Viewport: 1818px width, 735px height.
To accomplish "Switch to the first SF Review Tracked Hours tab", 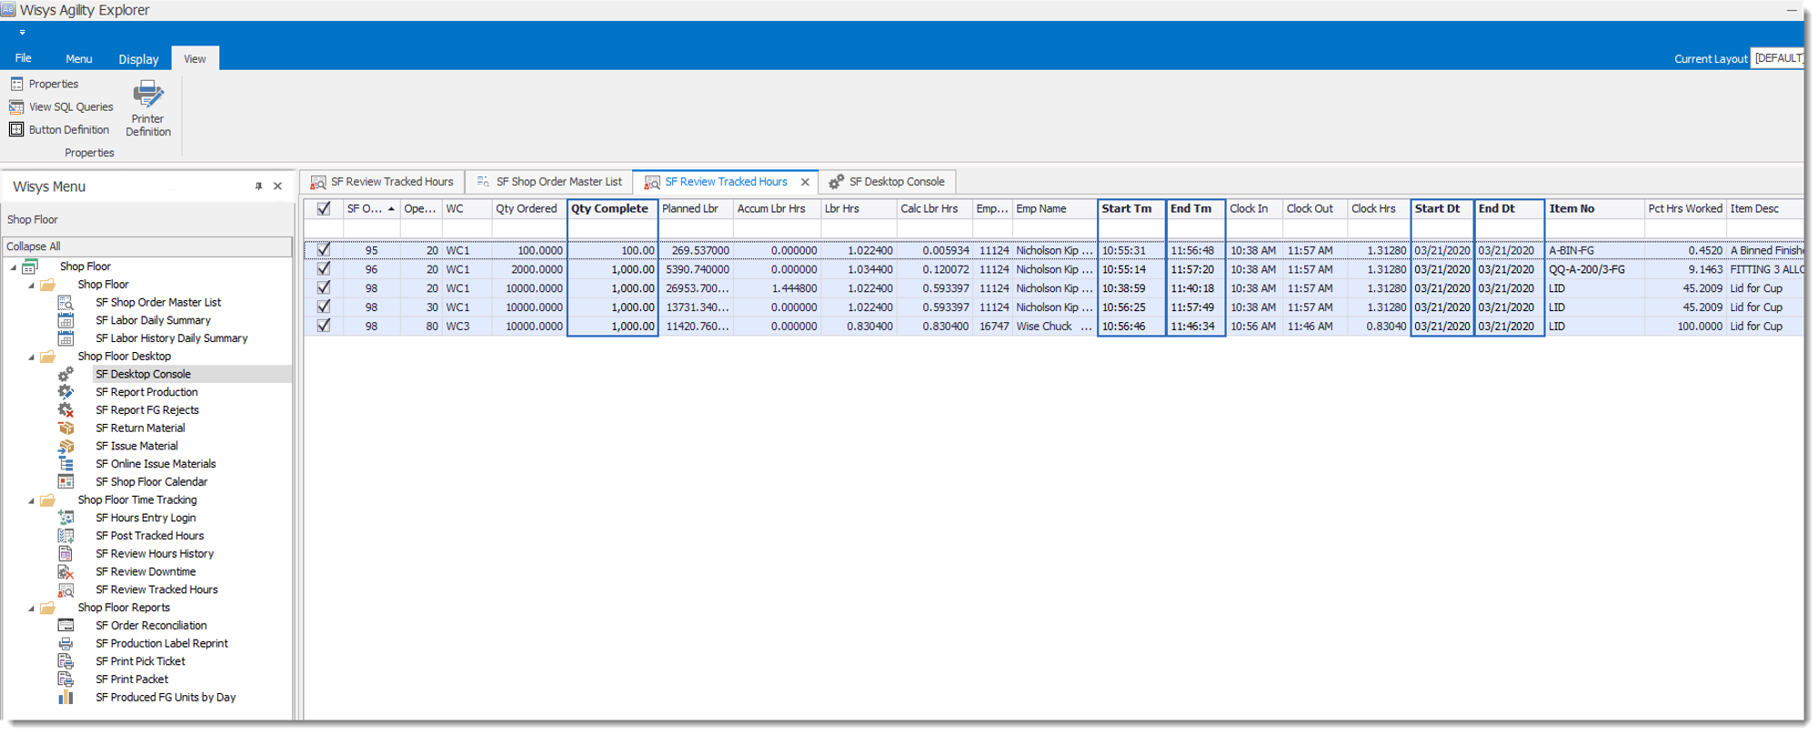I will (x=383, y=182).
